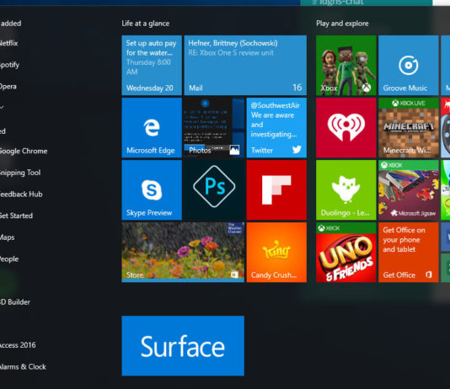Screen dimensions: 450x389
Task: Launch the Duolingo tile
Action: (346, 190)
